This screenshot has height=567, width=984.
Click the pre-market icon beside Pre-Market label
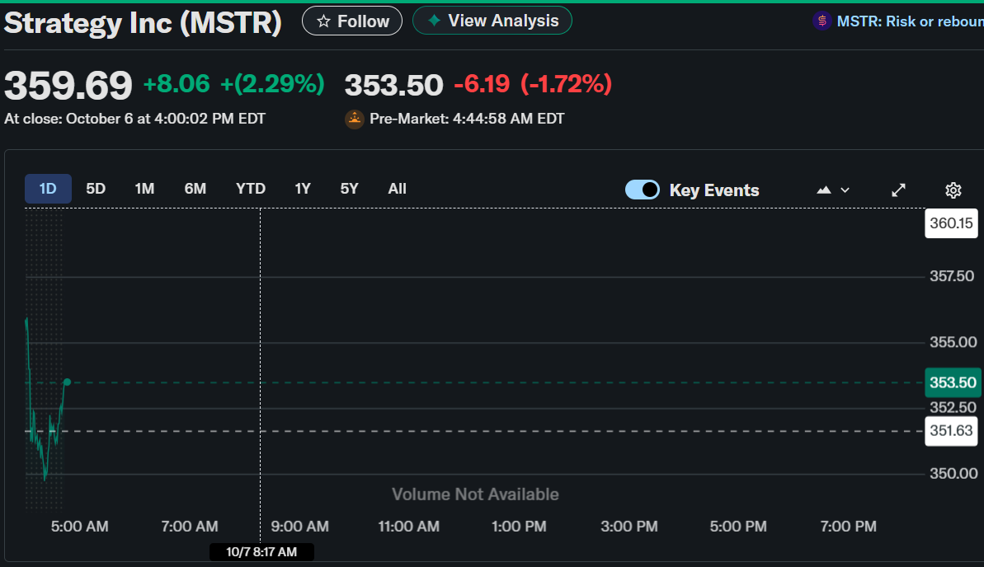tap(355, 119)
